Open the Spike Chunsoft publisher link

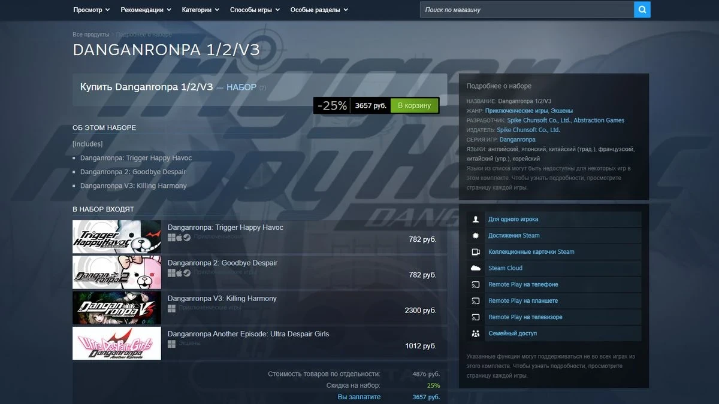point(528,130)
